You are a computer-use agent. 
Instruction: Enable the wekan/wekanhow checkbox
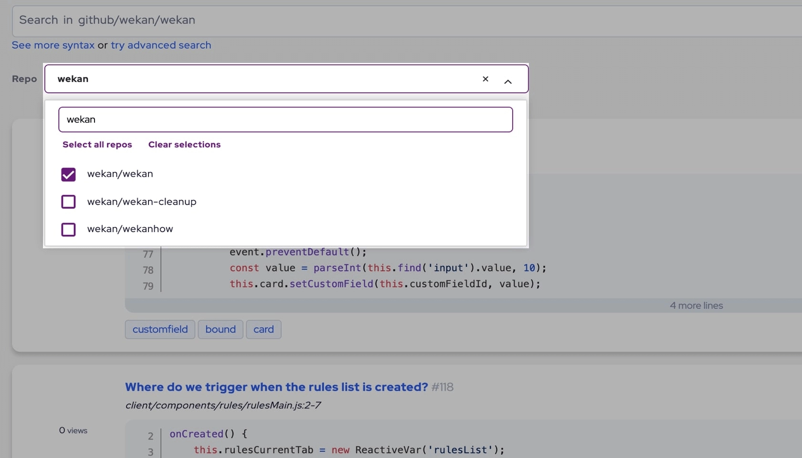(x=68, y=230)
